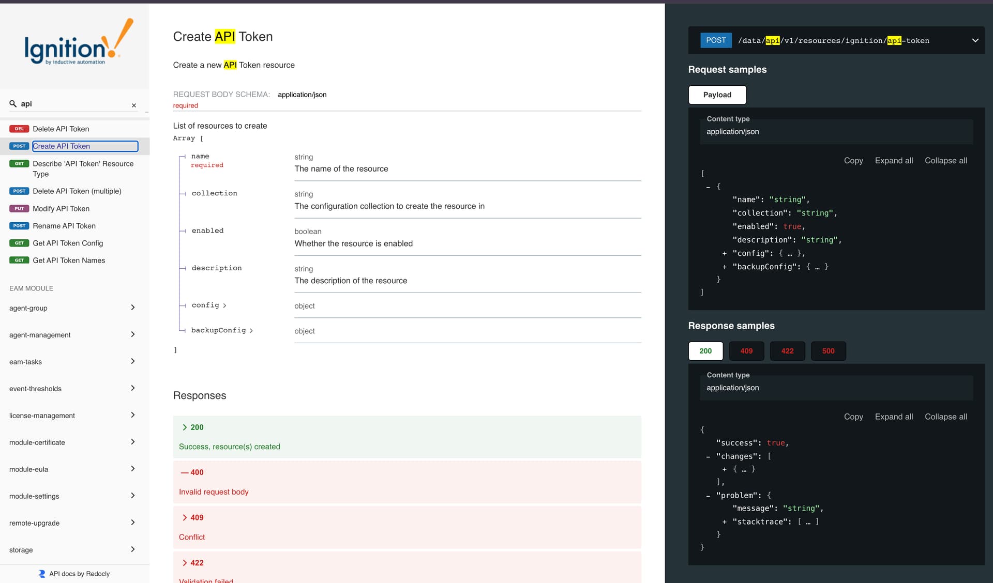This screenshot has width=993, height=583.
Task: Expand module-certificate section
Action: [x=74, y=442]
